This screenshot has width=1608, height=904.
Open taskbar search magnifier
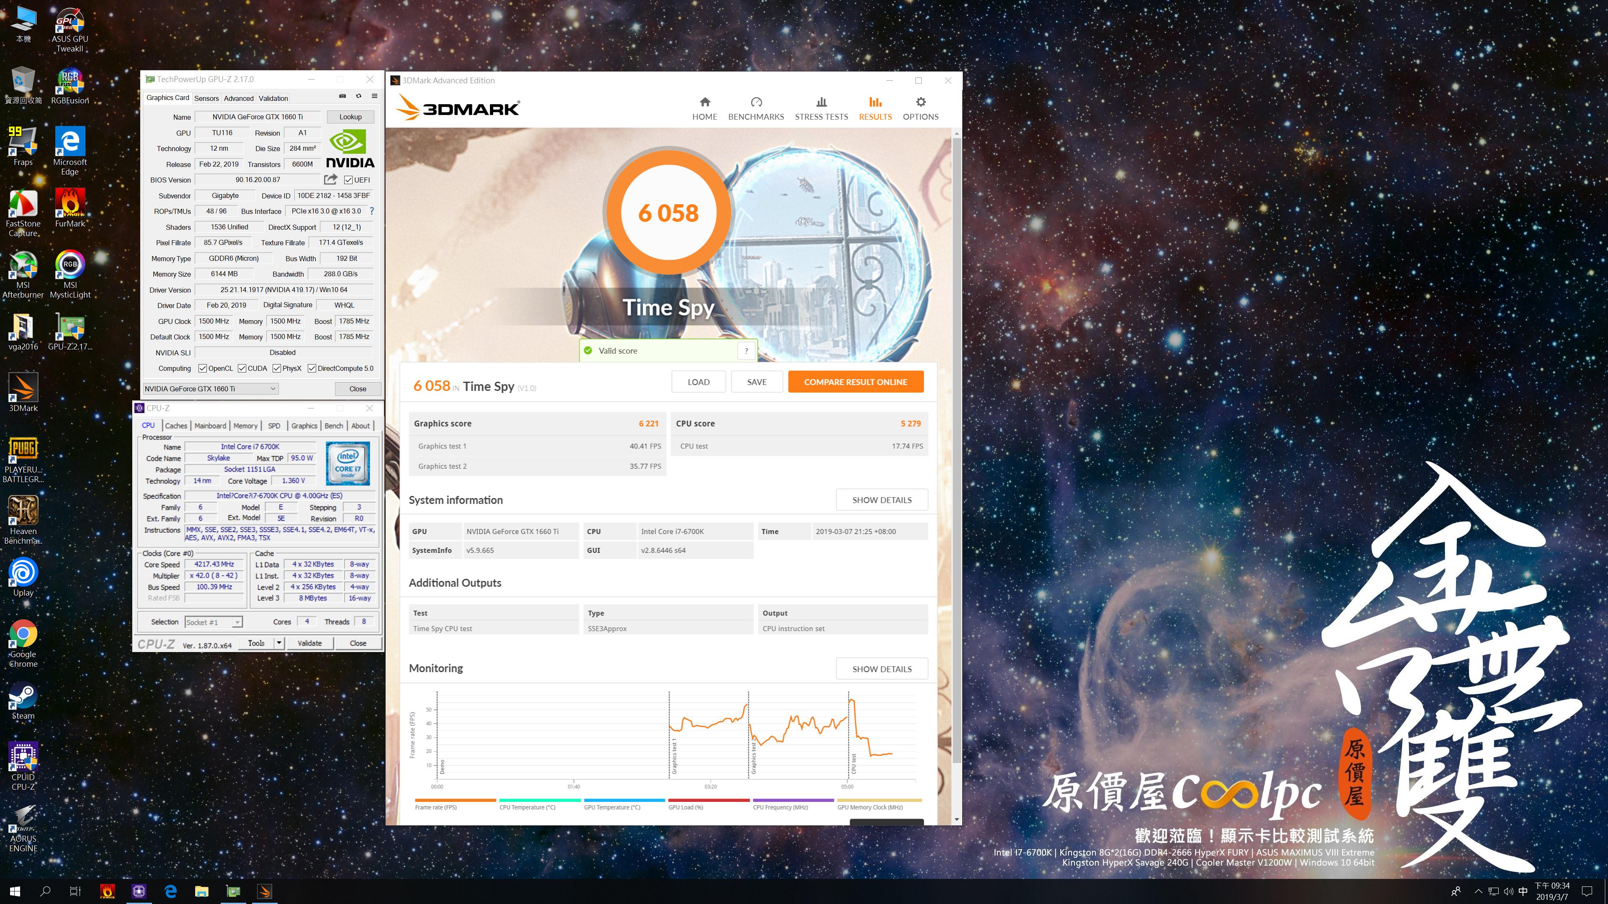(45, 891)
